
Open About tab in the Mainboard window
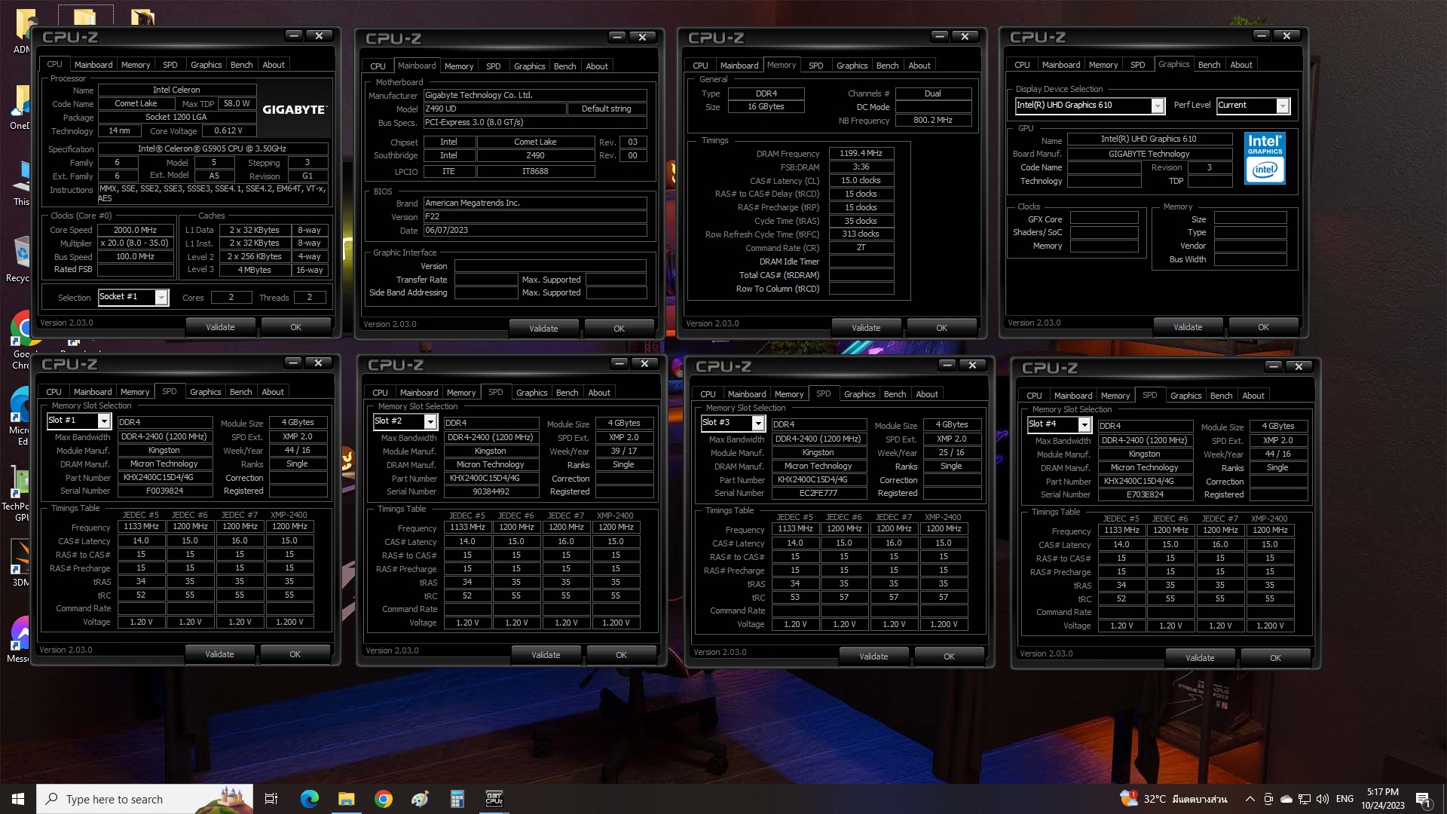pos(596,66)
